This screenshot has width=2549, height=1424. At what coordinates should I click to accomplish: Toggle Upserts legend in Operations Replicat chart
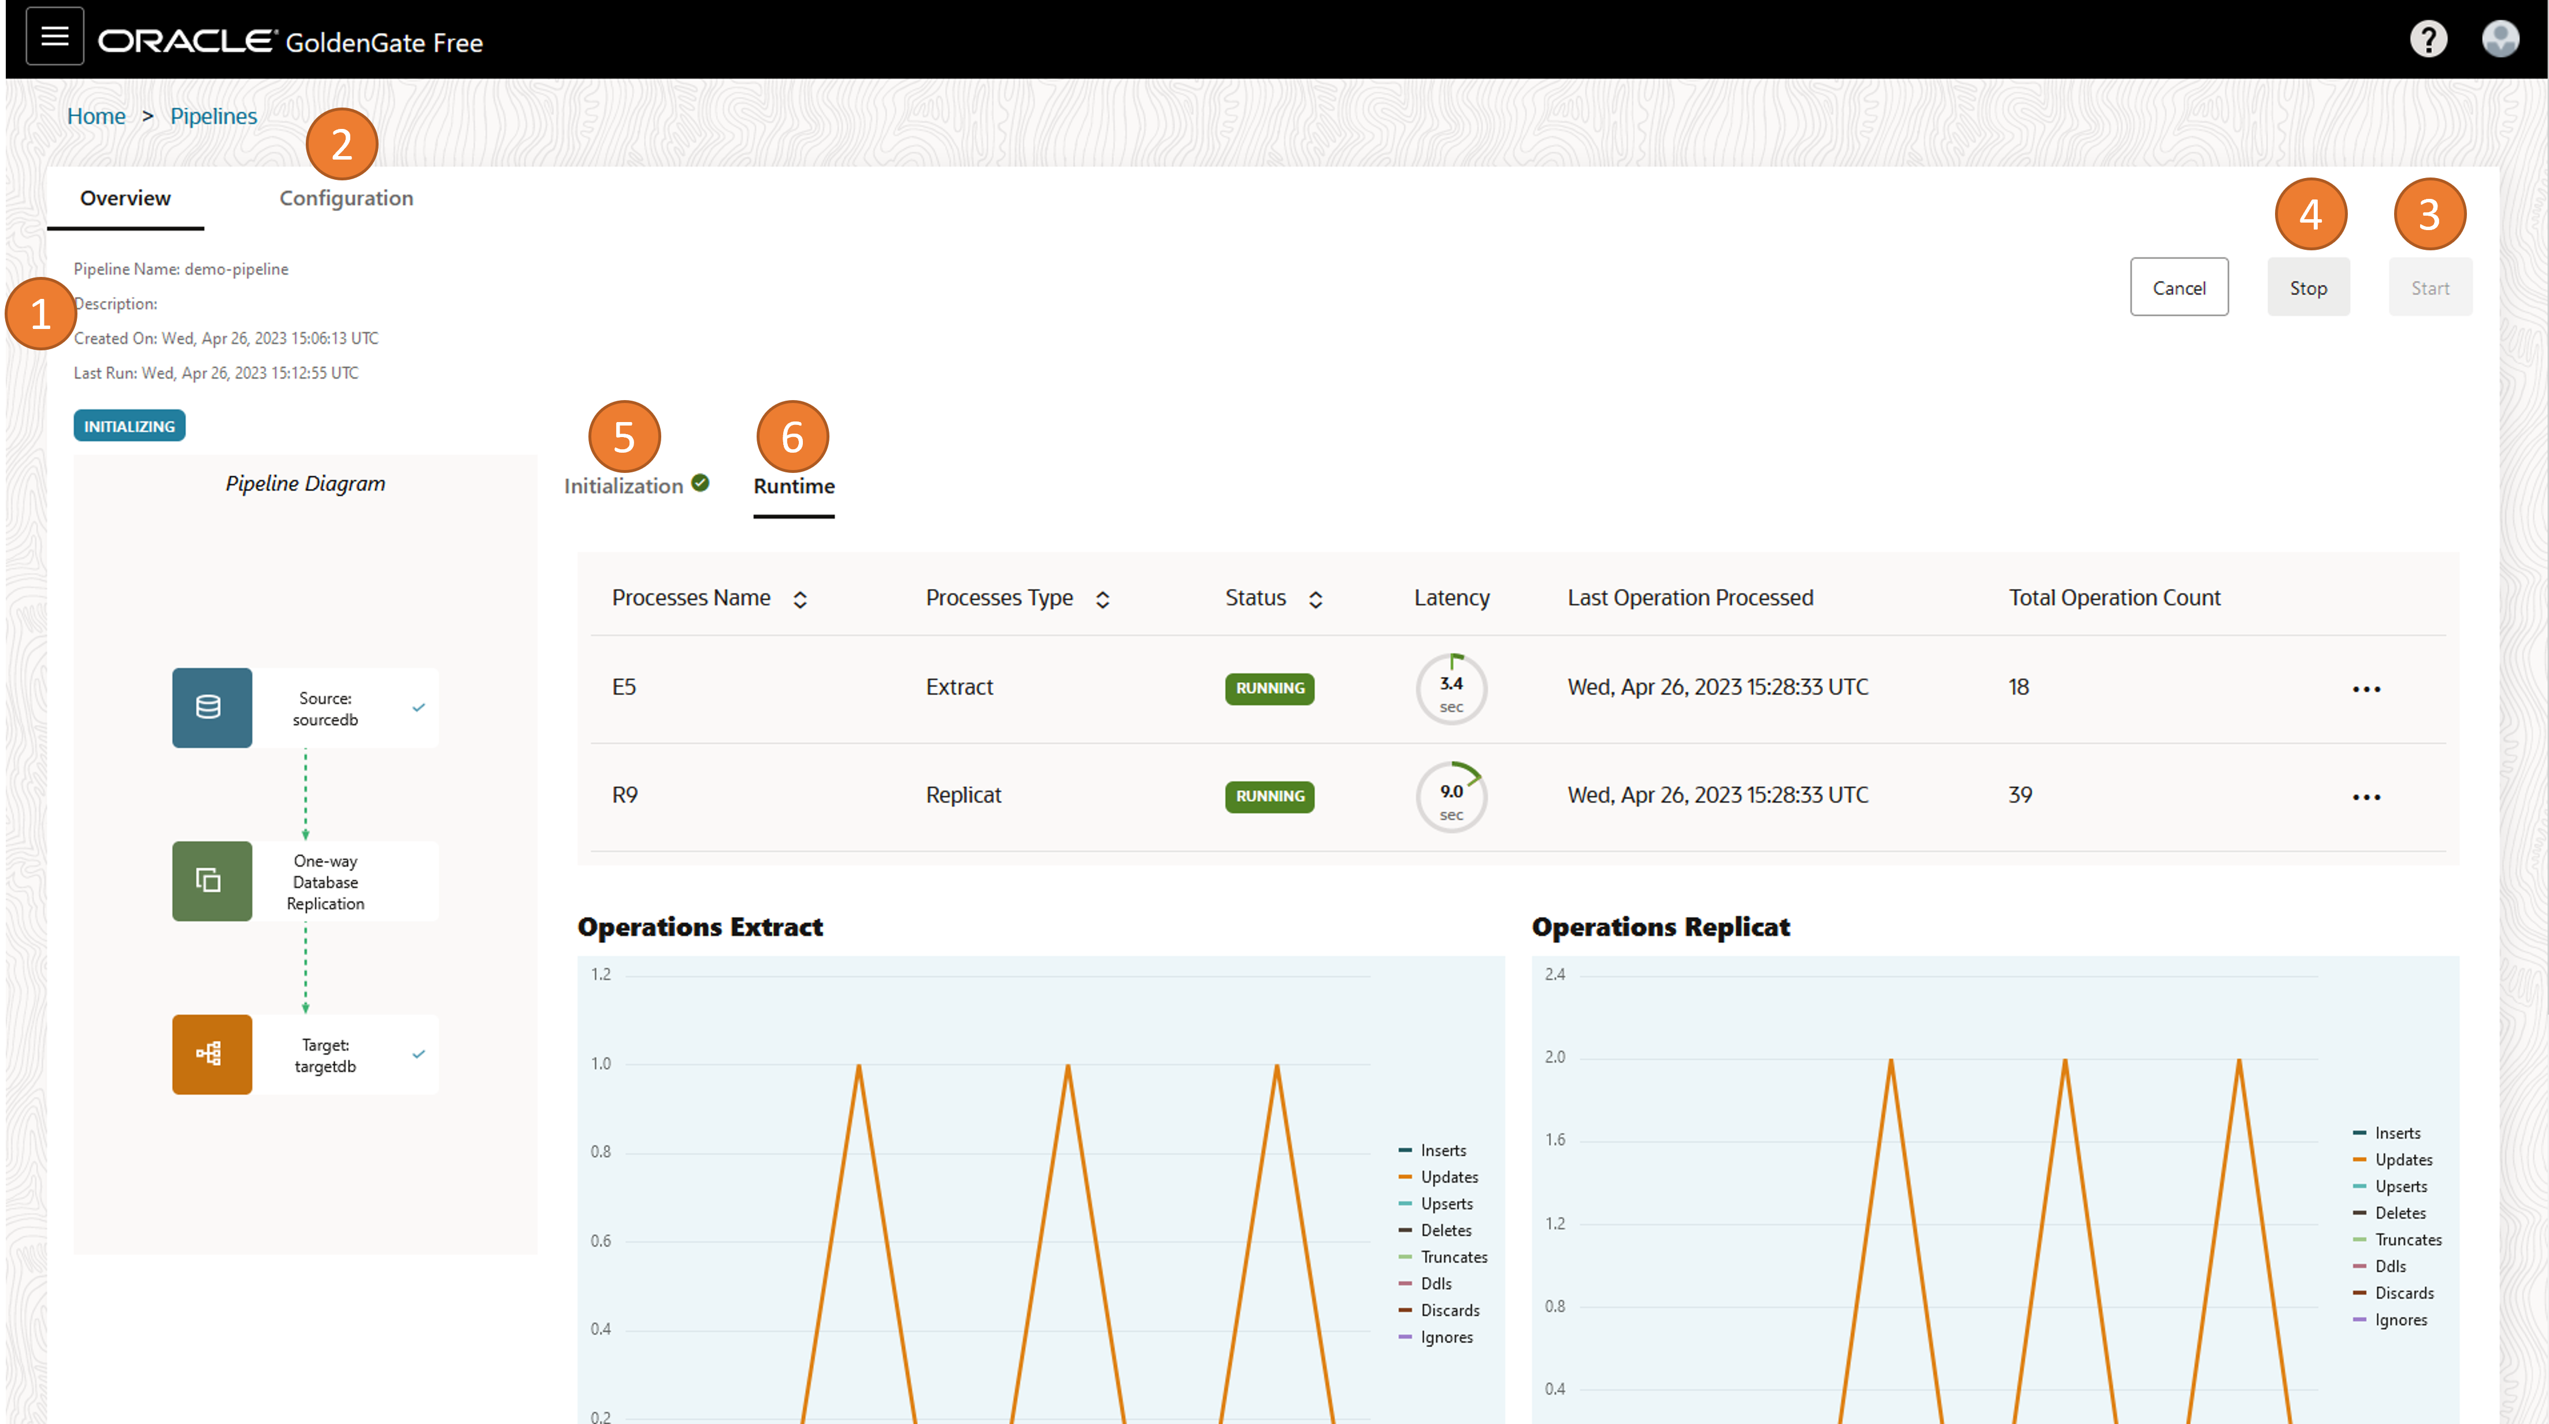coord(2391,1186)
